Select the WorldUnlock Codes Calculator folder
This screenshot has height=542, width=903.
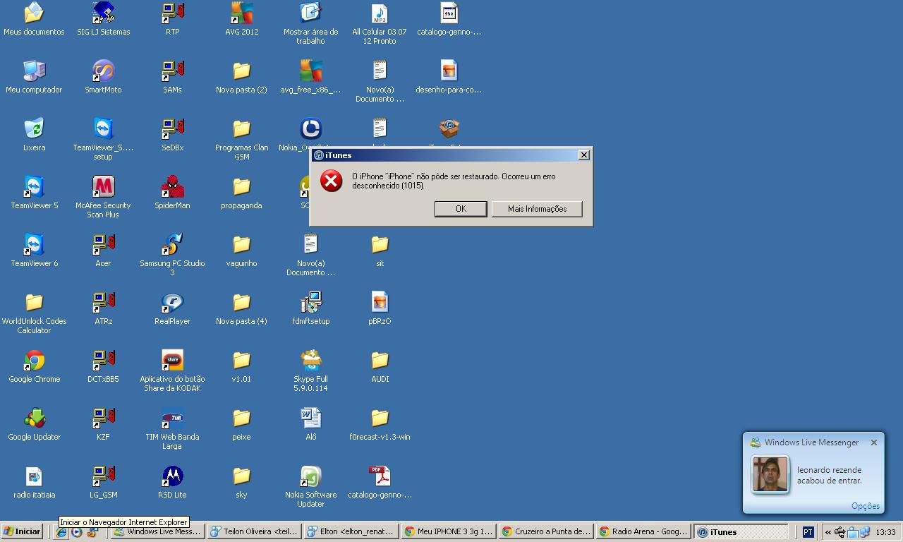coord(34,302)
